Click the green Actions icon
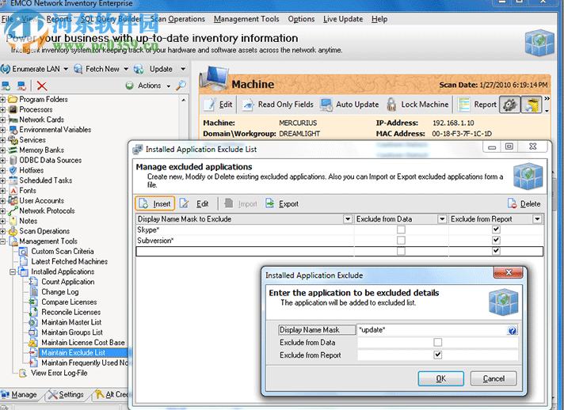 [129, 85]
